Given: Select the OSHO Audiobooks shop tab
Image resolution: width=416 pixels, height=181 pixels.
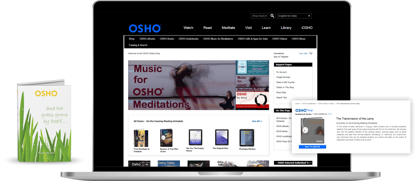Looking at the screenshot, I should pyautogui.click(x=189, y=39).
